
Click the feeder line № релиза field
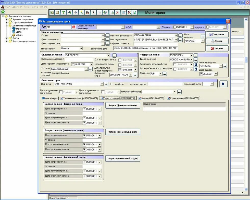(92, 114)
